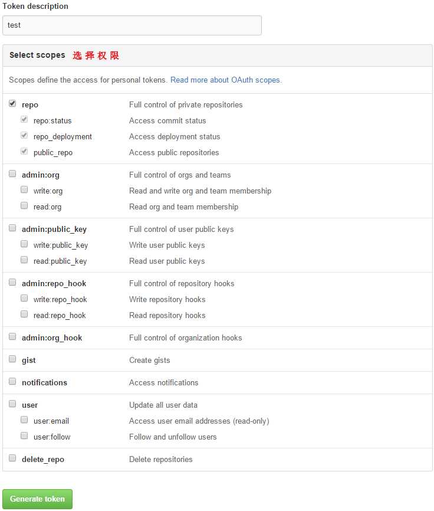434x511 pixels.
Task: Enable the write:repo_hook checkbox
Action: click(24, 298)
